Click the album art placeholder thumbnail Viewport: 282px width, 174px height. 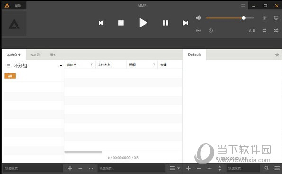14,24
